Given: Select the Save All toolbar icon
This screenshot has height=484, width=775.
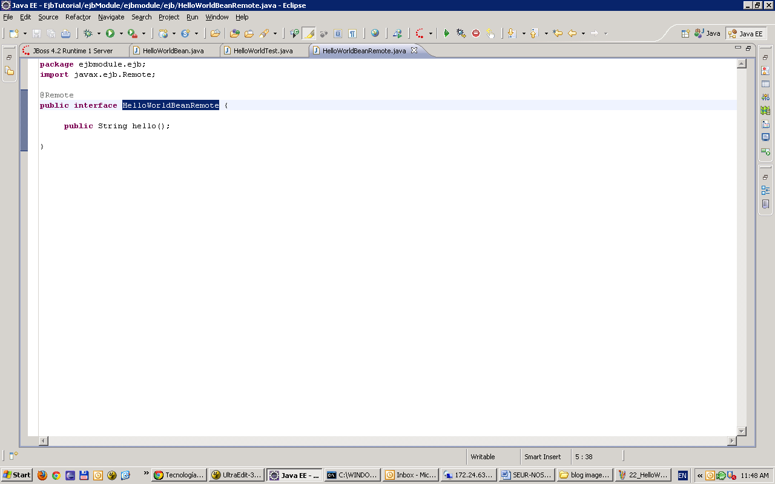Looking at the screenshot, I should click(x=51, y=33).
